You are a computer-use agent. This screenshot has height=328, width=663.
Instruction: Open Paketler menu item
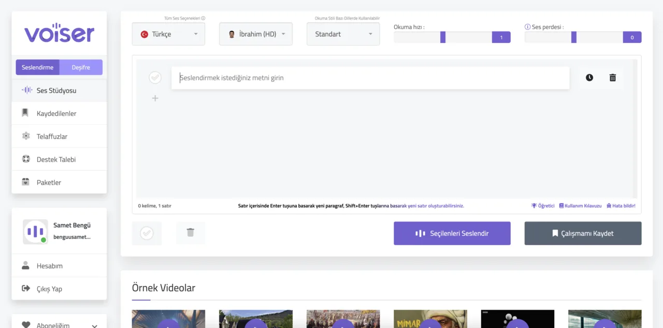[x=59, y=182]
